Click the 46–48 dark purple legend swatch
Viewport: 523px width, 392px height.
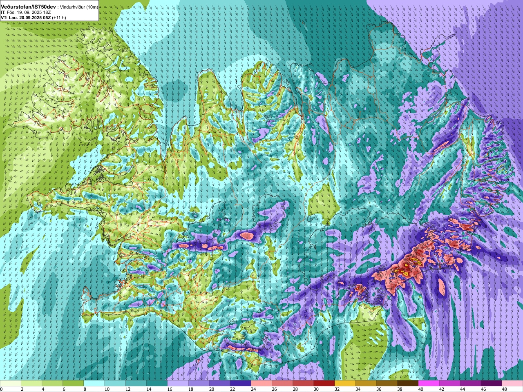(x=492, y=383)
